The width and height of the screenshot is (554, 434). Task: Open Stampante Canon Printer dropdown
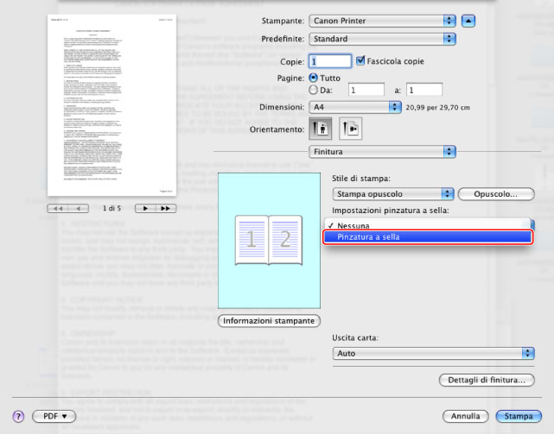click(x=382, y=20)
